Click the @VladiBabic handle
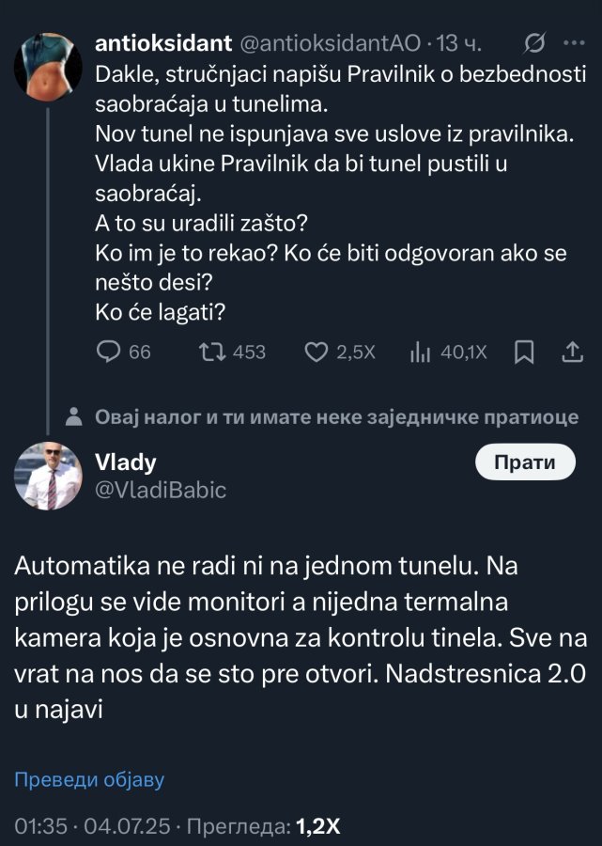Viewport: 602px width, 846px height. (x=161, y=490)
